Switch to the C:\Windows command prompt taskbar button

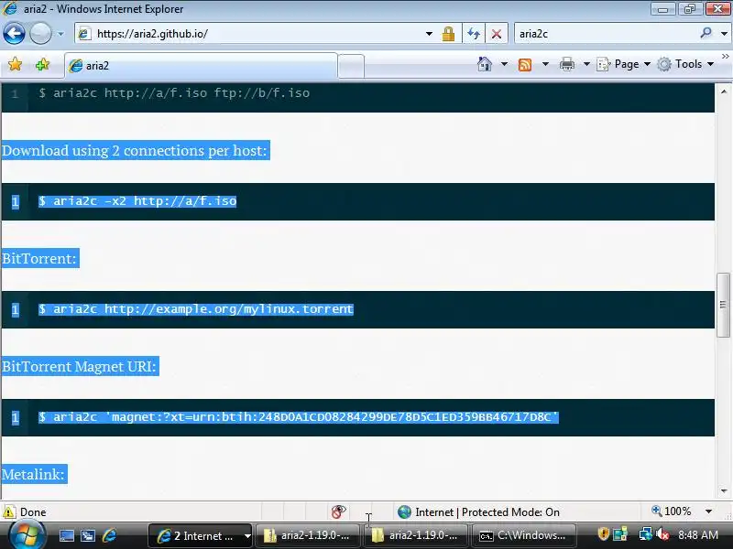pyautogui.click(x=524, y=536)
